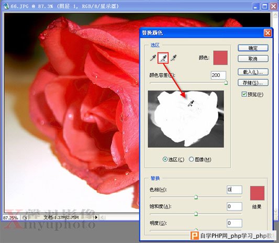The image size is (279, 243).
Task: Open the 载入(L)... load dialog
Action: (253, 72)
